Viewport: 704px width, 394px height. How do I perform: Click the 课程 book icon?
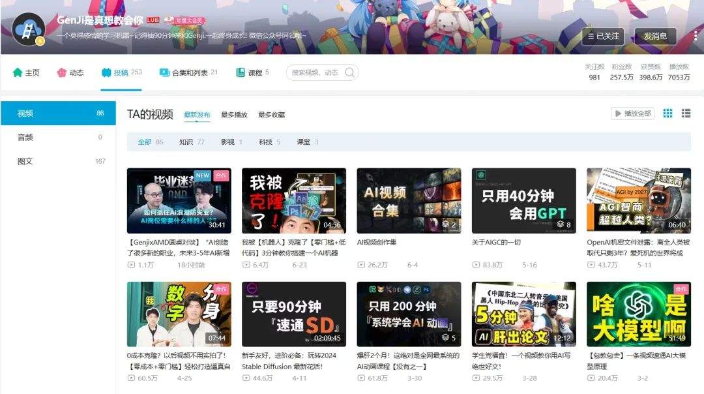[241, 72]
